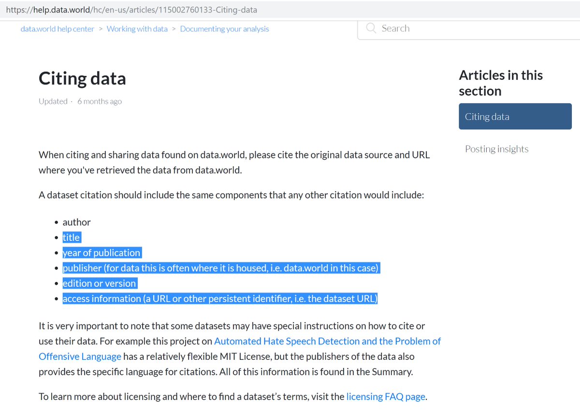Viewport: 580px width, 410px height.
Task: Click the 'A dataset citation should include' sentence
Action: pos(232,196)
